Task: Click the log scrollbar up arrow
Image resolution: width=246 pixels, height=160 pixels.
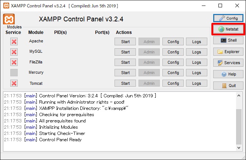Action: coord(239,95)
